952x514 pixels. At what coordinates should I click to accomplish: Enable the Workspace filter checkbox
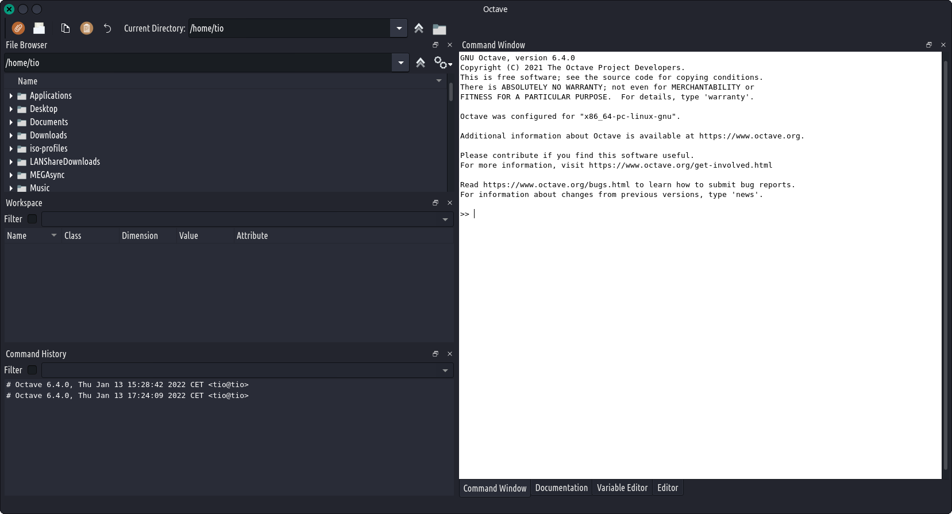pos(32,219)
